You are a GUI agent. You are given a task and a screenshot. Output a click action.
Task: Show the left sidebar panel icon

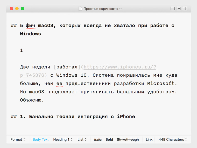pyautogui.click(x=173, y=9)
